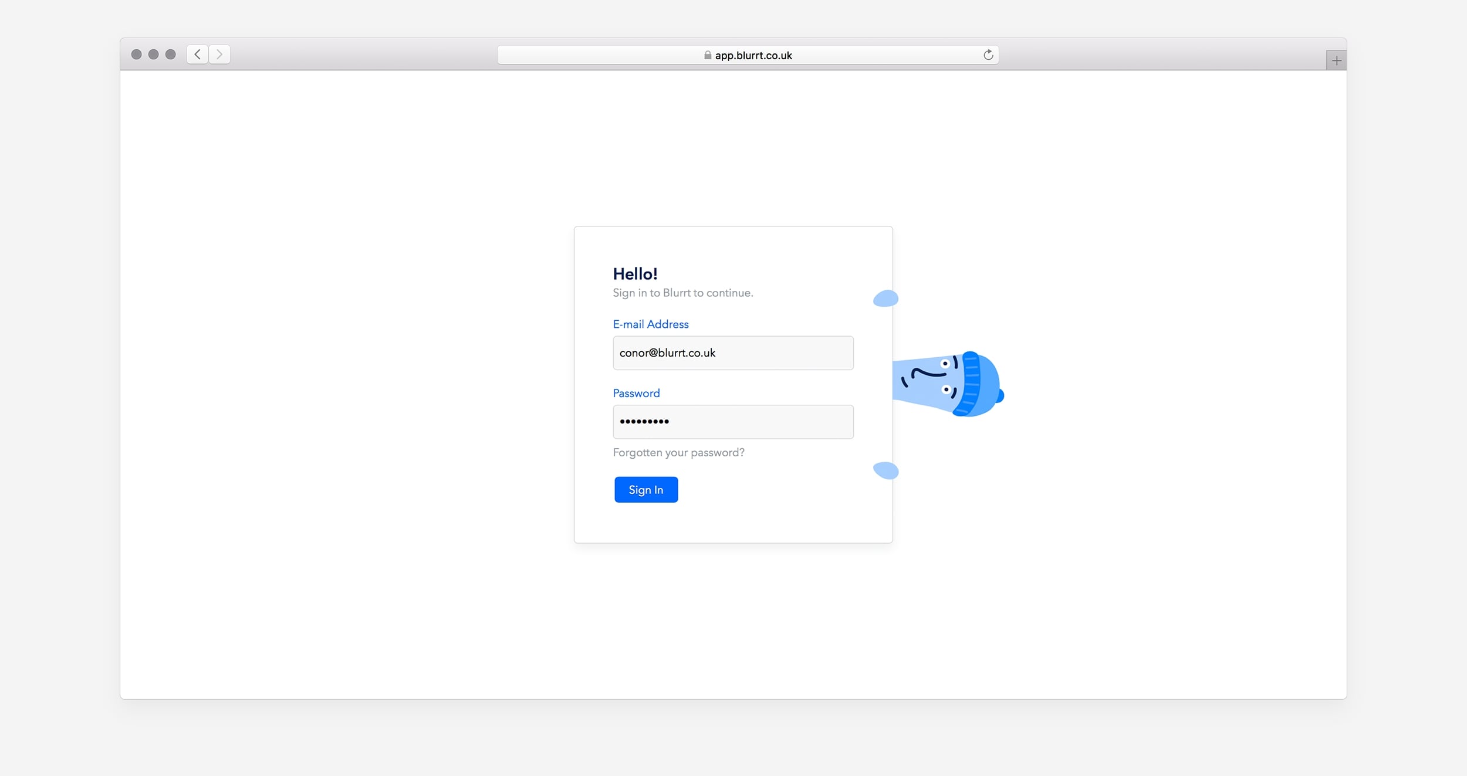This screenshot has width=1467, height=776.
Task: Click the browser back arrow
Action: click(x=197, y=55)
